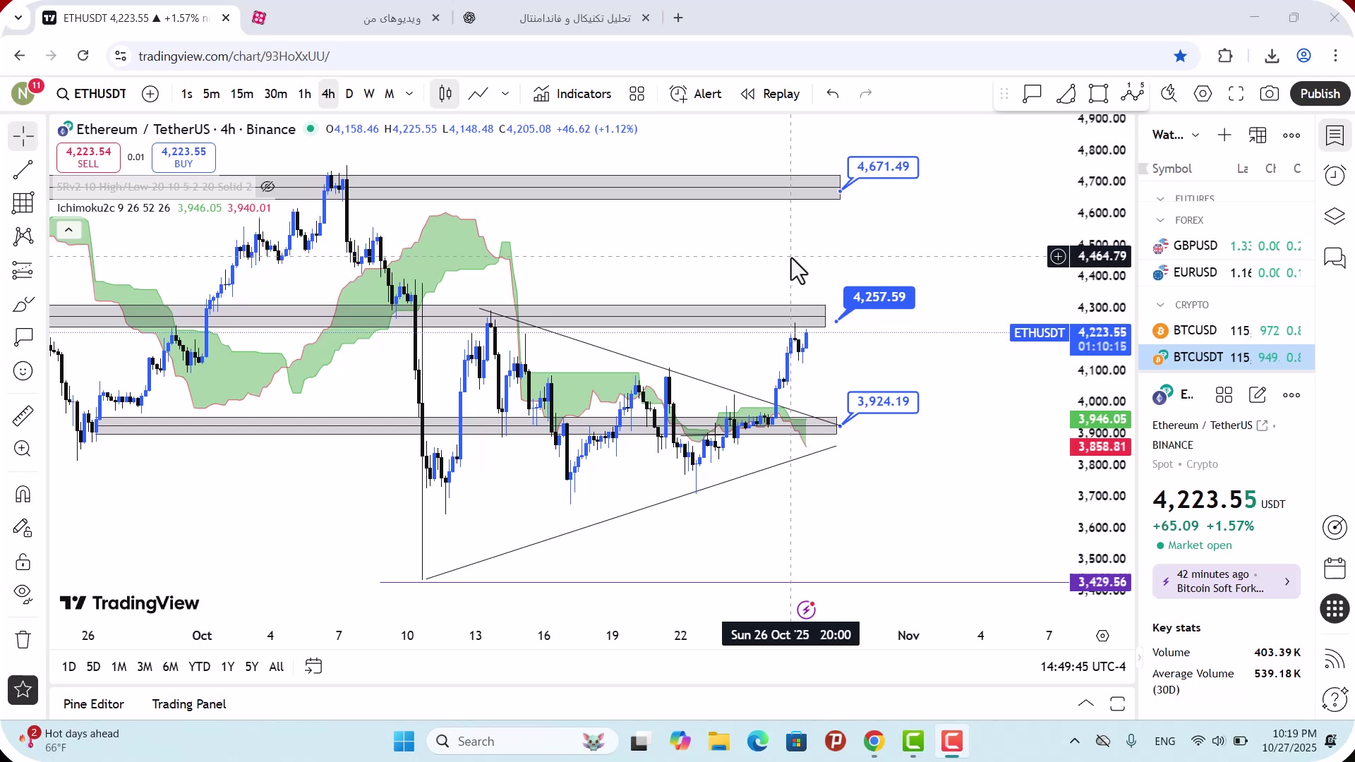Publish the chart idea
The height and width of the screenshot is (762, 1355).
point(1320,94)
